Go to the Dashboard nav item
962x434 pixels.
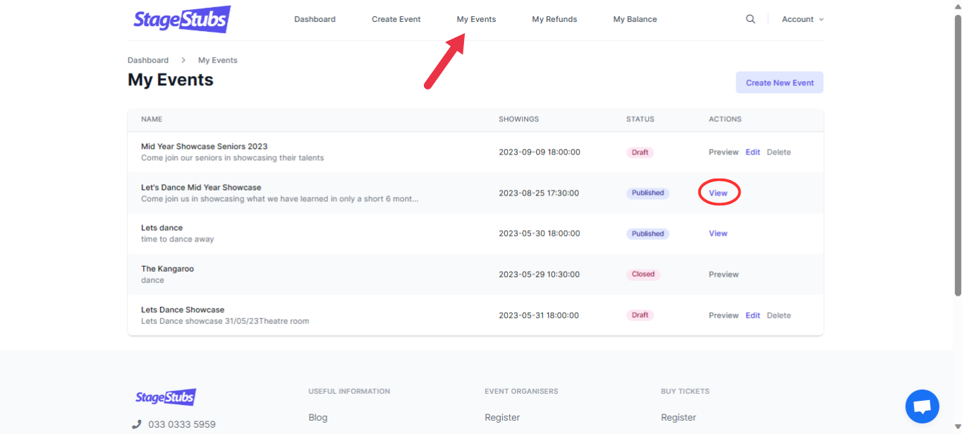click(315, 19)
